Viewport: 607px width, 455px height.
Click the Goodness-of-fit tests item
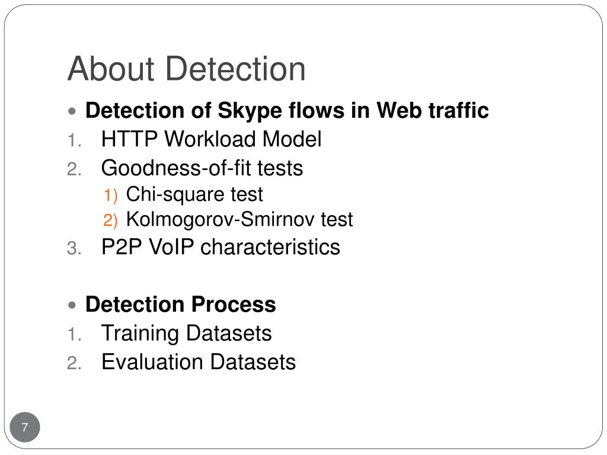(202, 168)
